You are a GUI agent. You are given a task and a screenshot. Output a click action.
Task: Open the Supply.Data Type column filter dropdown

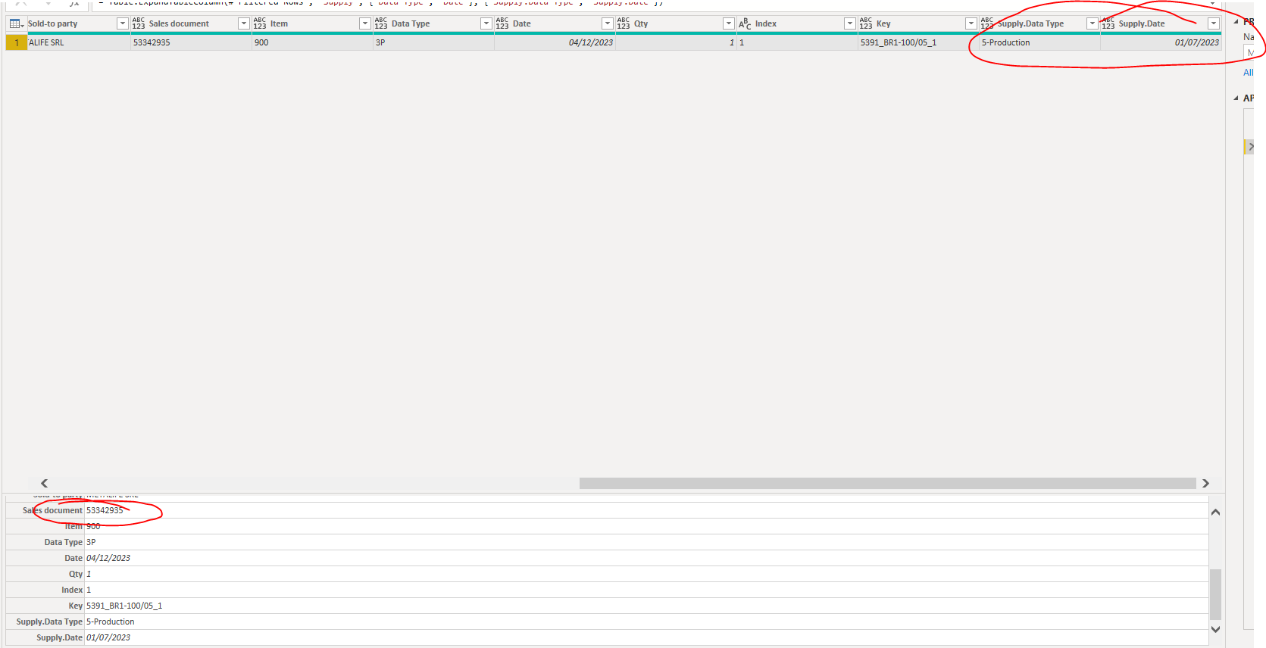point(1093,23)
